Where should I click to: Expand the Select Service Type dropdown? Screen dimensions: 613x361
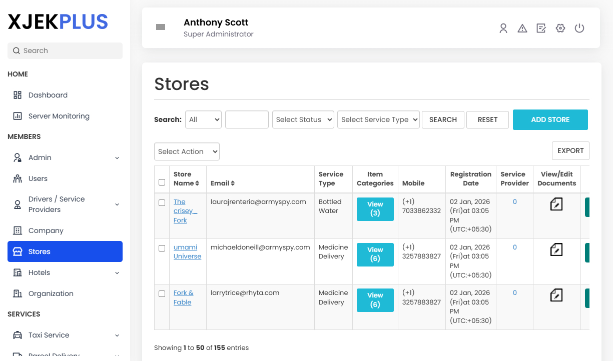click(378, 119)
